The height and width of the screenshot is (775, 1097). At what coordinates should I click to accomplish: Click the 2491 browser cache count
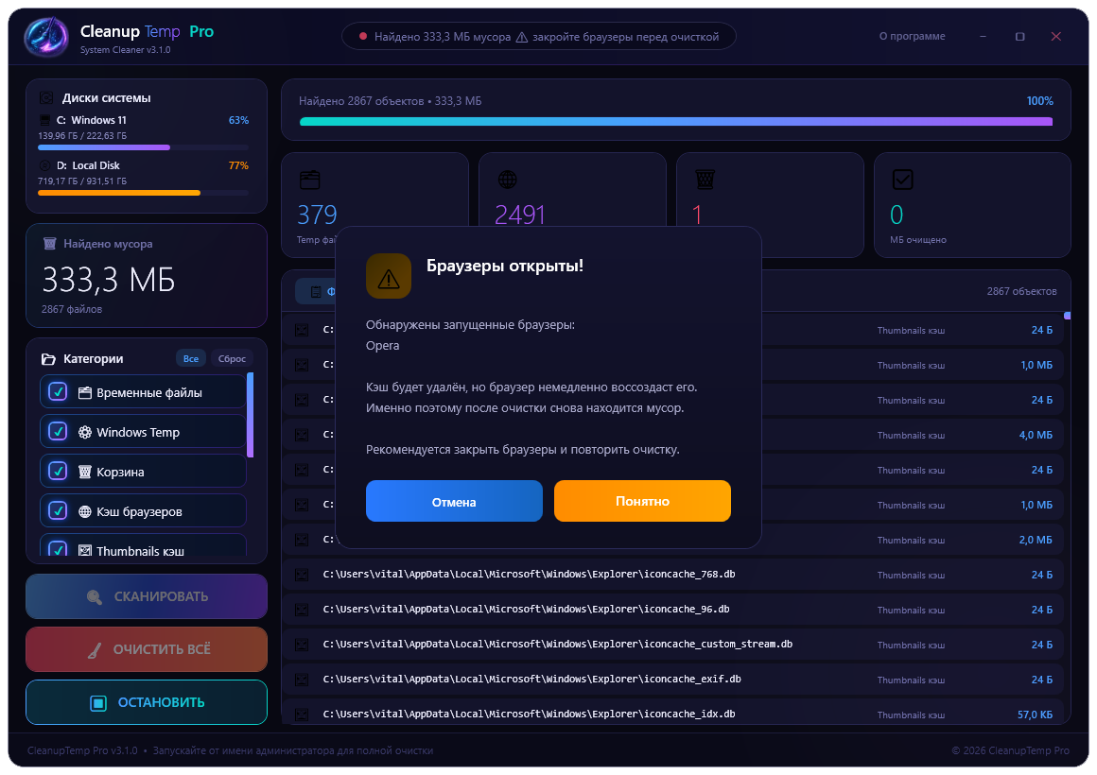(520, 215)
